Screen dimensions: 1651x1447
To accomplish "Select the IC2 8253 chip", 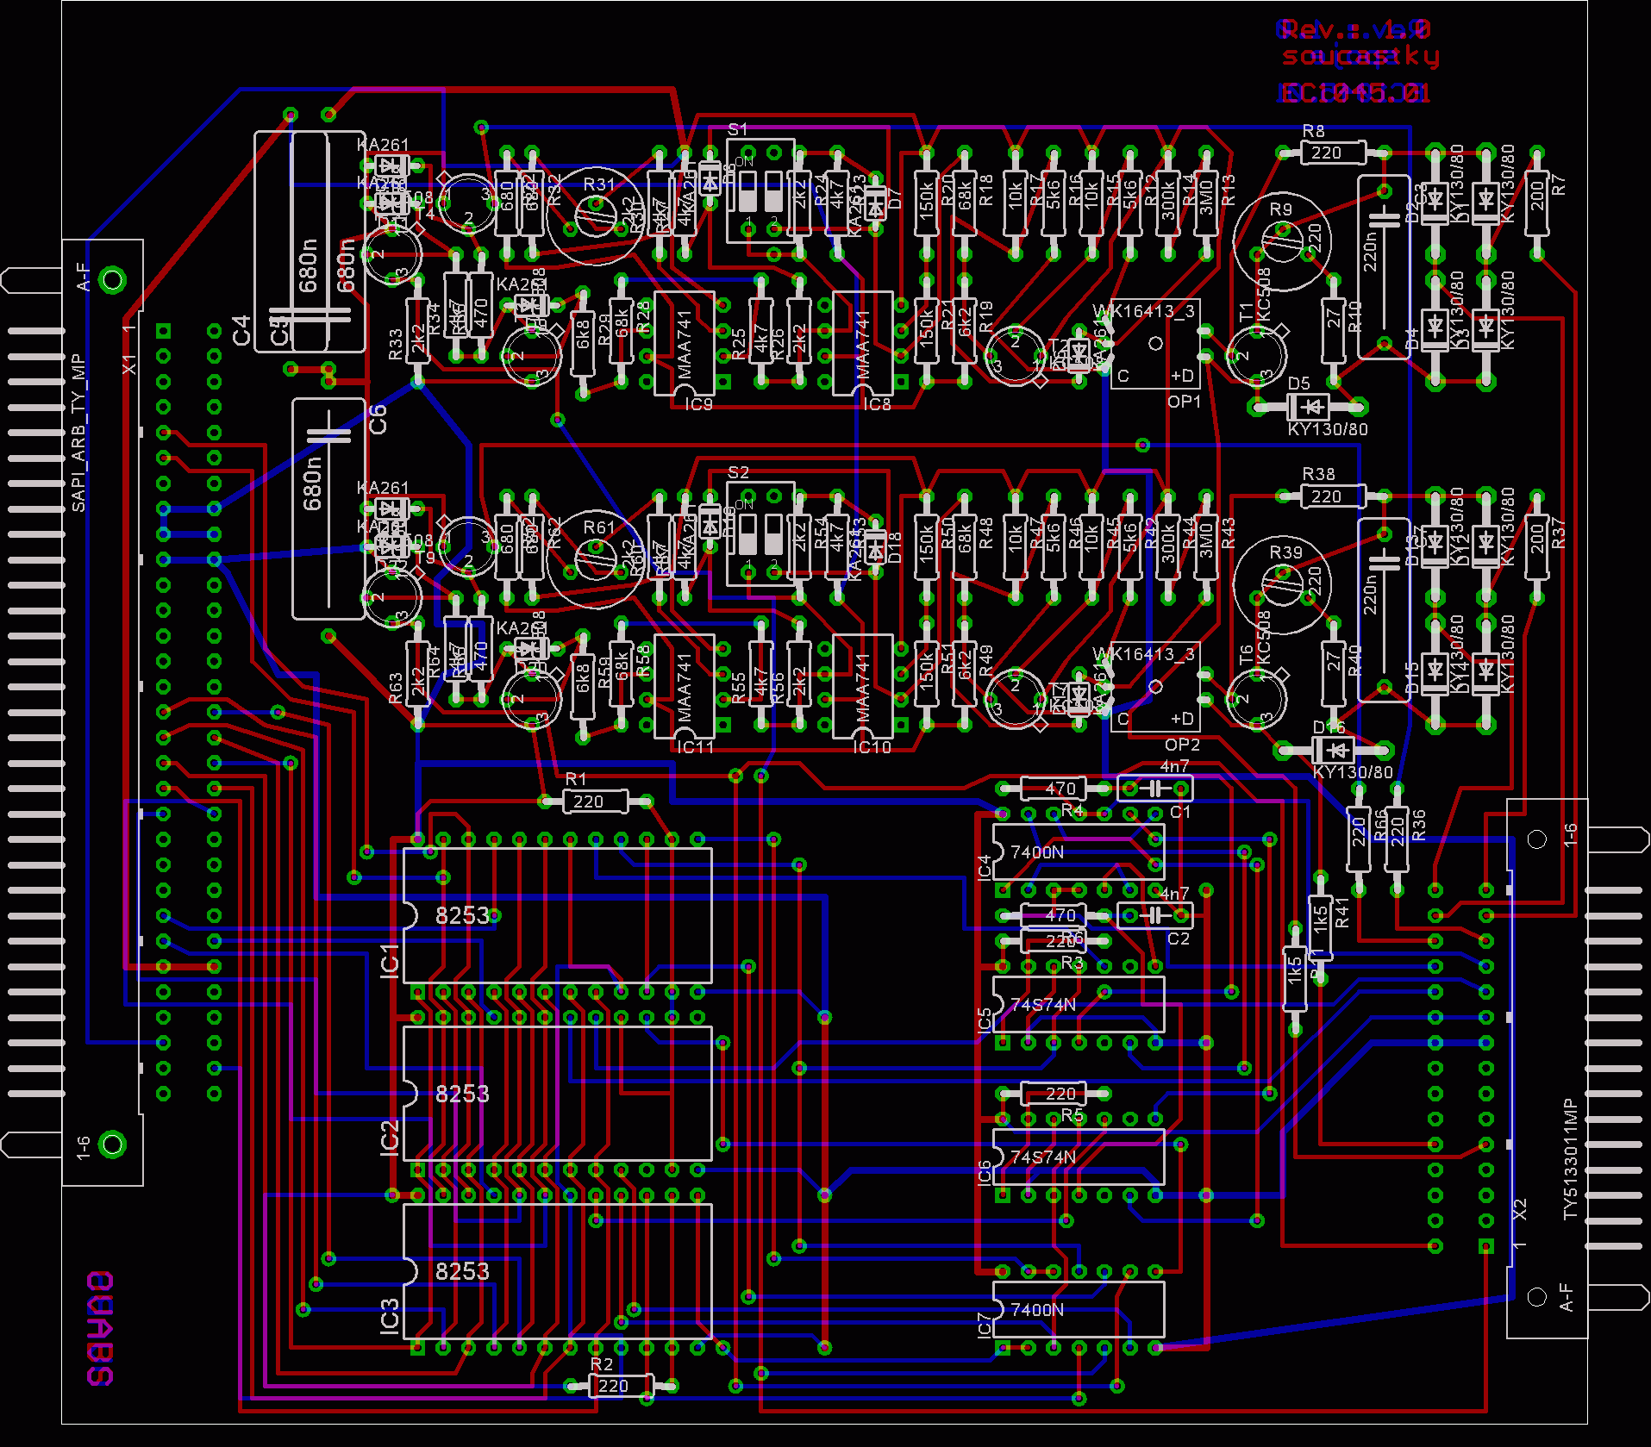I will coord(557,1093).
